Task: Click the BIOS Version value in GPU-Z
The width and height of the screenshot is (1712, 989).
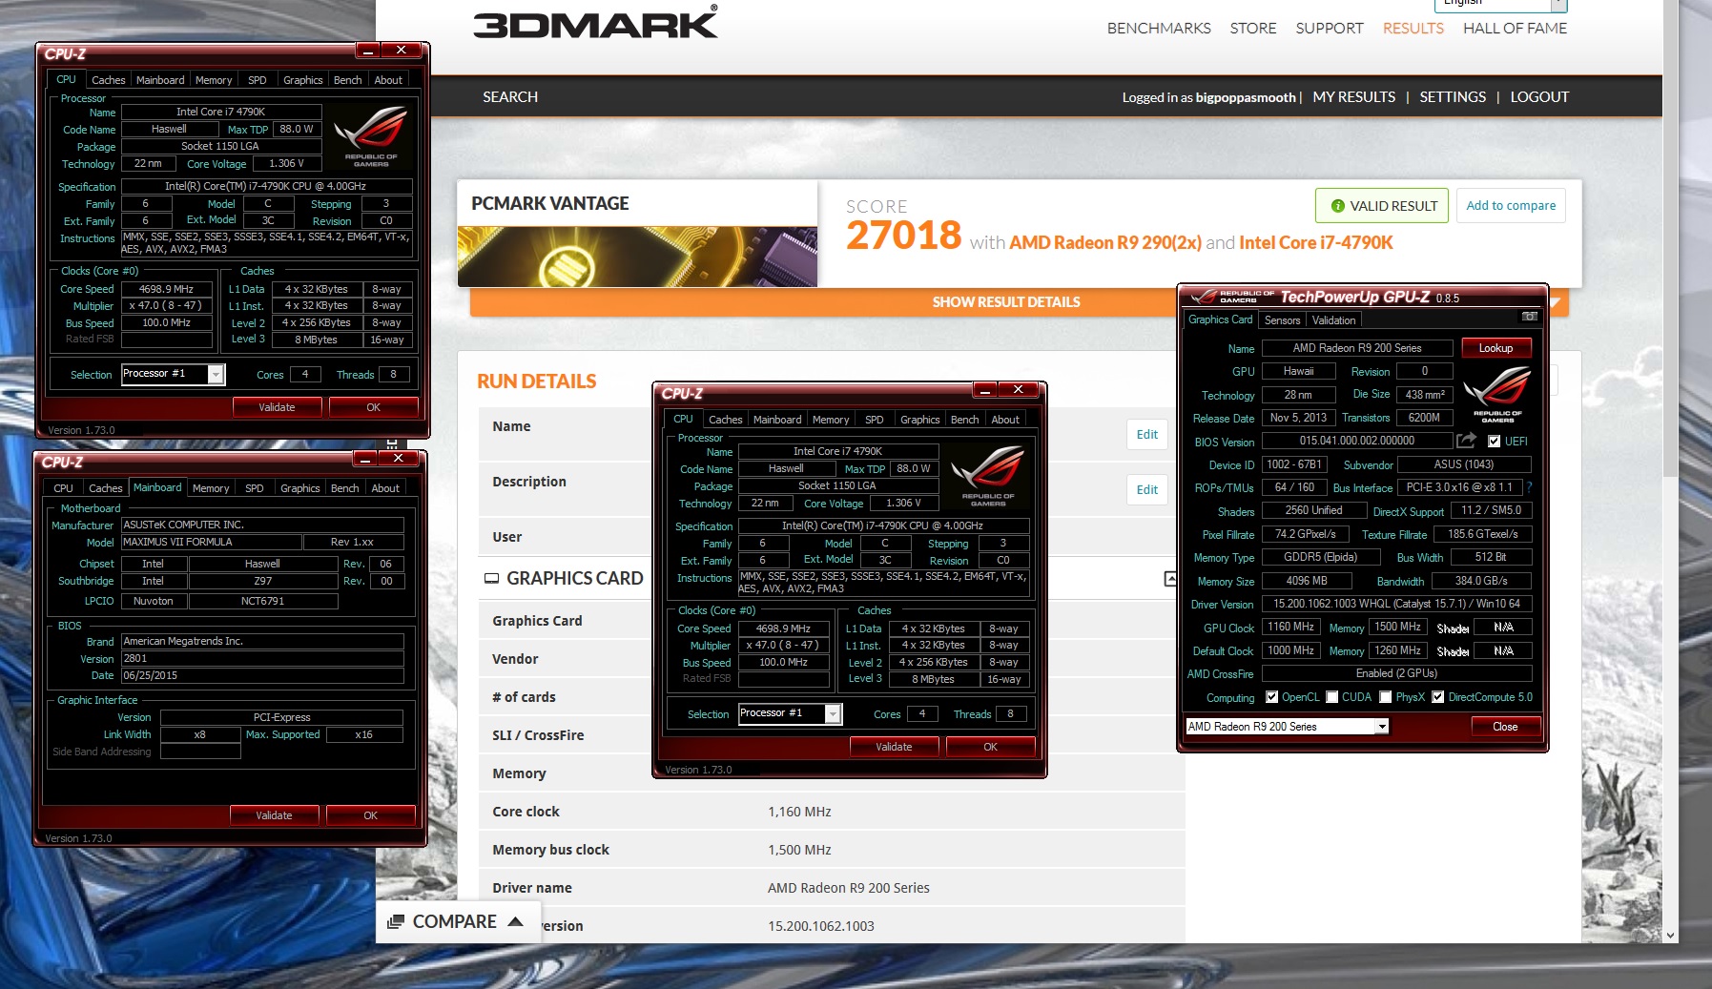Action: pos(1356,441)
